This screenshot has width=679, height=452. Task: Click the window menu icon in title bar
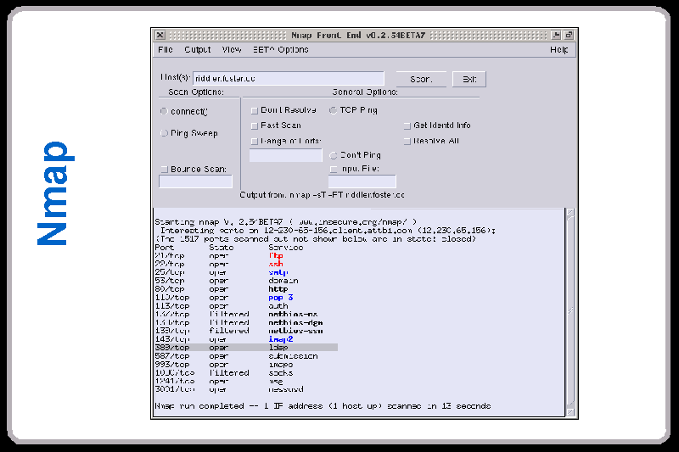coord(160,35)
